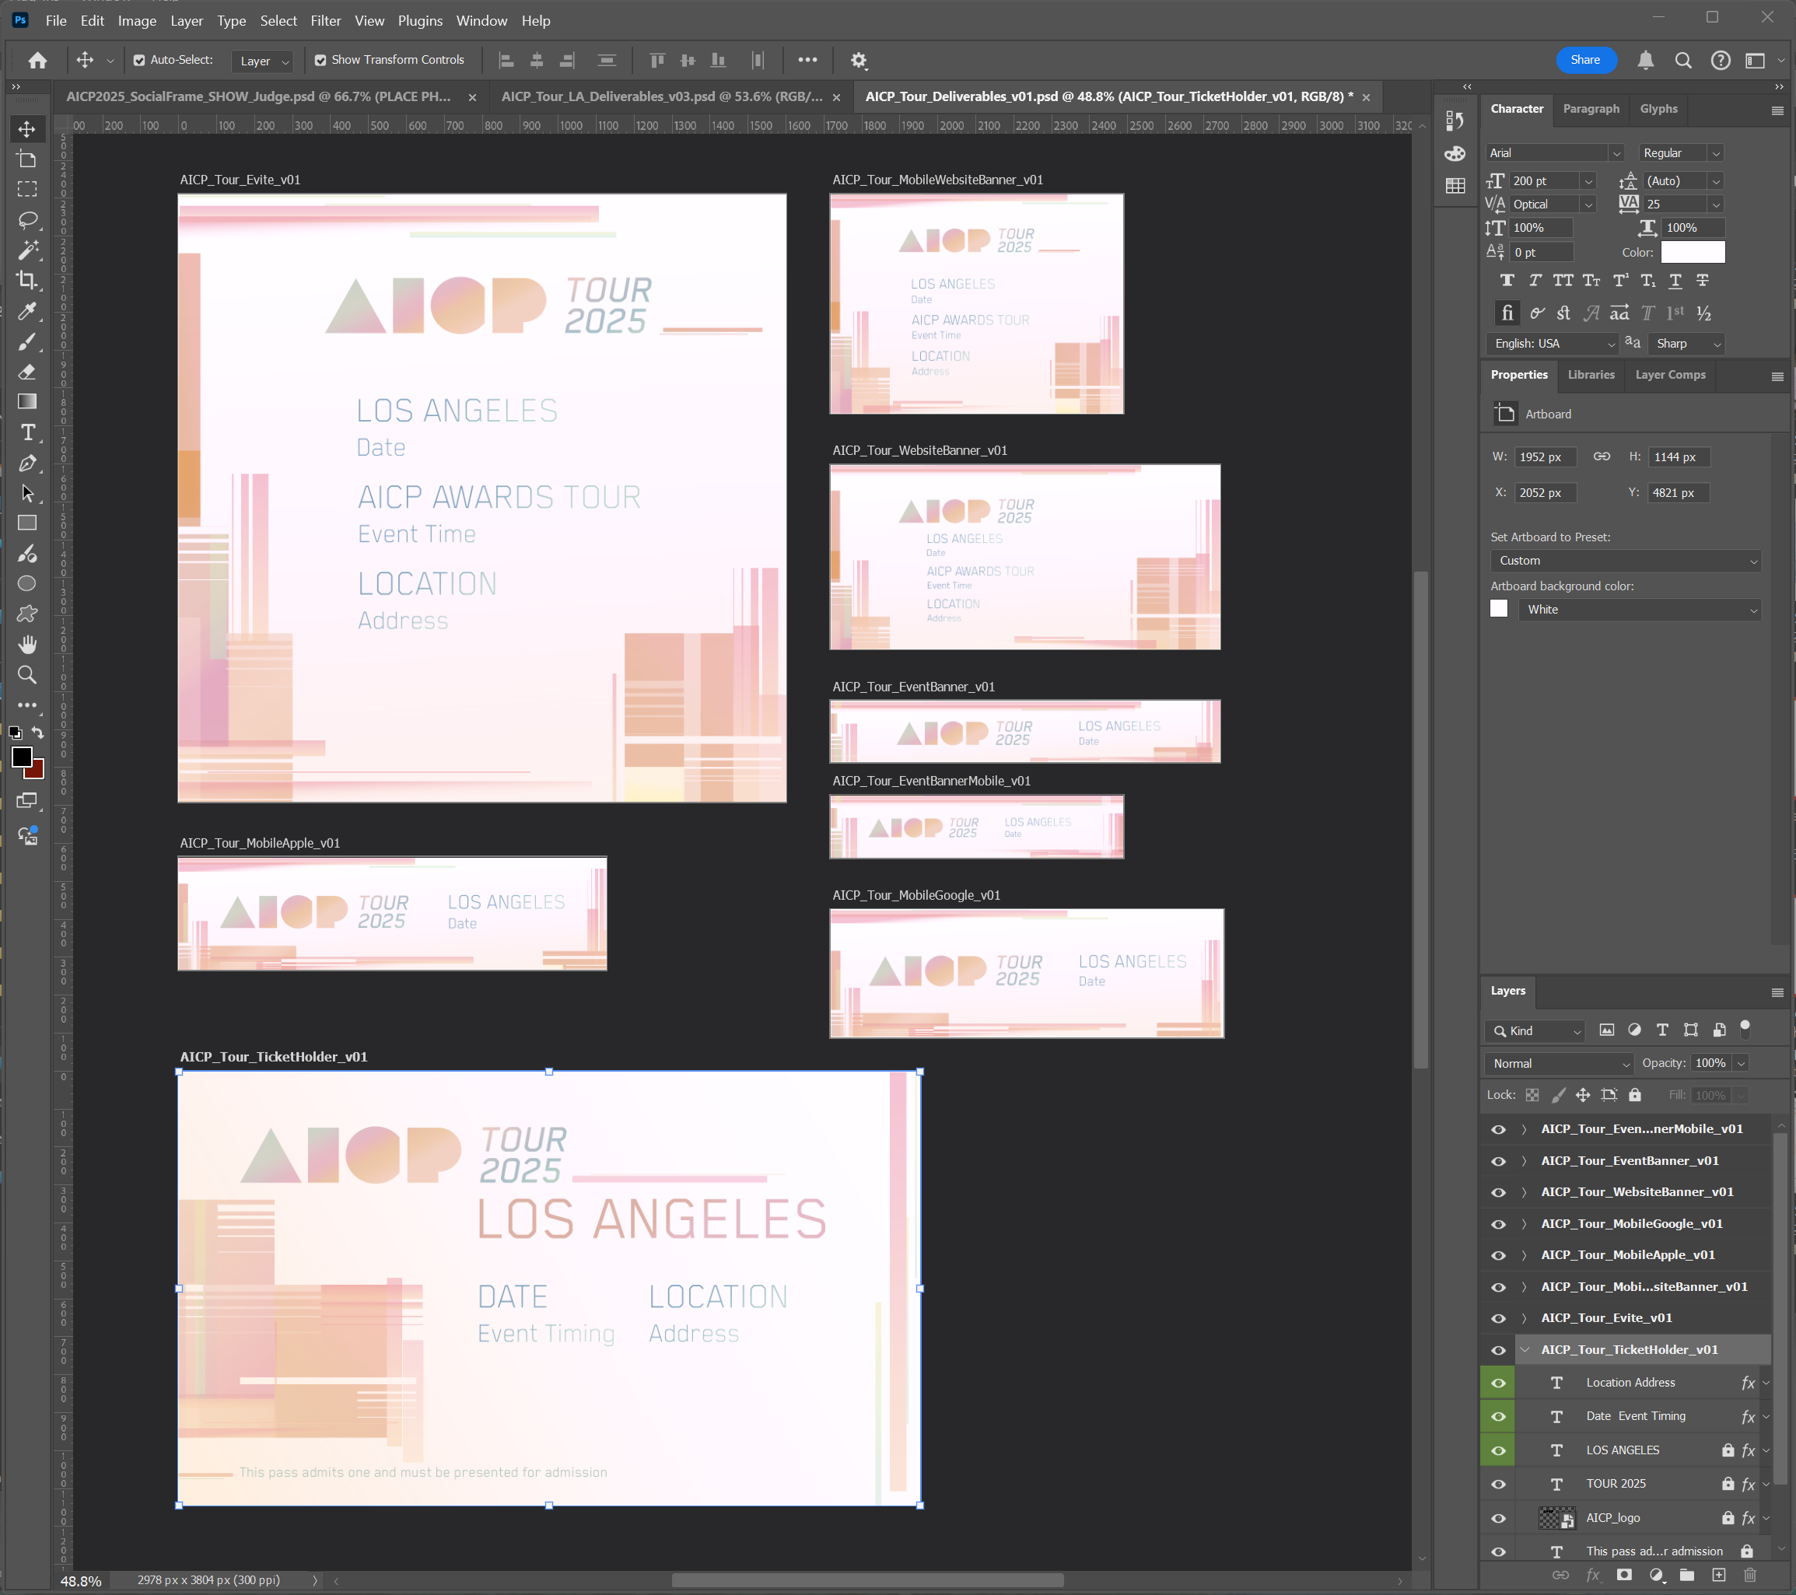The height and width of the screenshot is (1595, 1796).
Task: Click the Character text Color swatch
Action: [x=1693, y=253]
